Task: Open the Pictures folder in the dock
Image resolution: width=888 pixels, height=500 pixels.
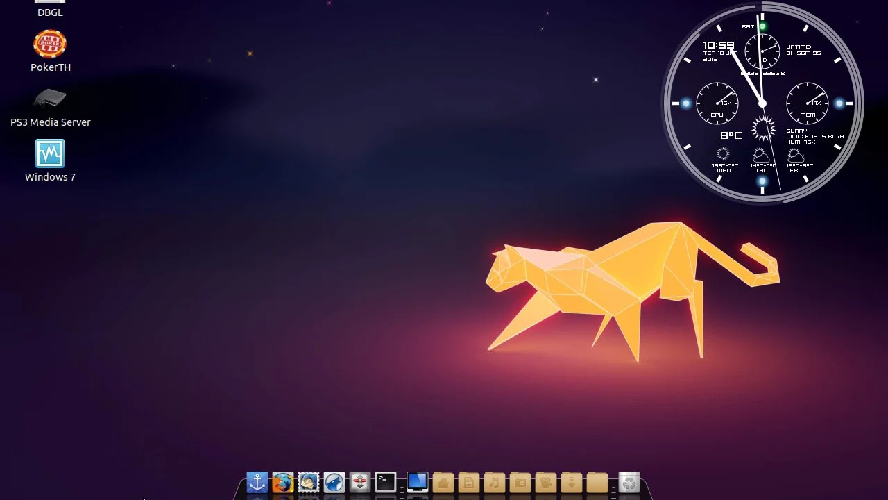Action: [x=520, y=483]
